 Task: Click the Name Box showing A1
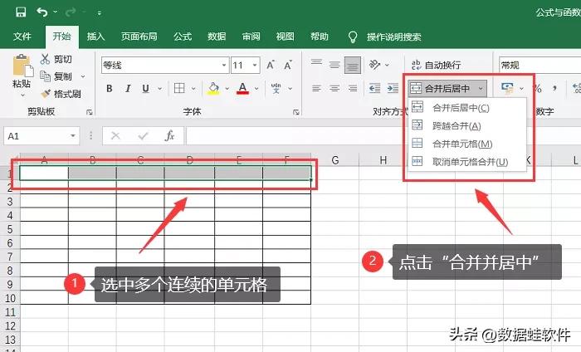pos(37,135)
